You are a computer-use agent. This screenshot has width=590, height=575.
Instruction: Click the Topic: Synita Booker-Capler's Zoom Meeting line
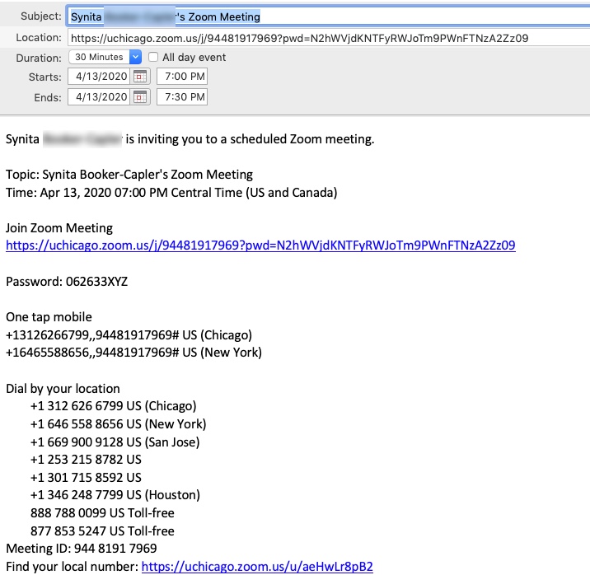pyautogui.click(x=129, y=175)
